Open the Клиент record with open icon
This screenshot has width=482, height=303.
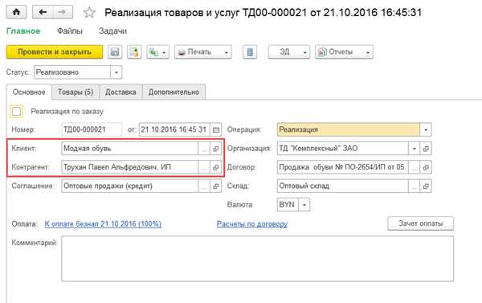(216, 149)
